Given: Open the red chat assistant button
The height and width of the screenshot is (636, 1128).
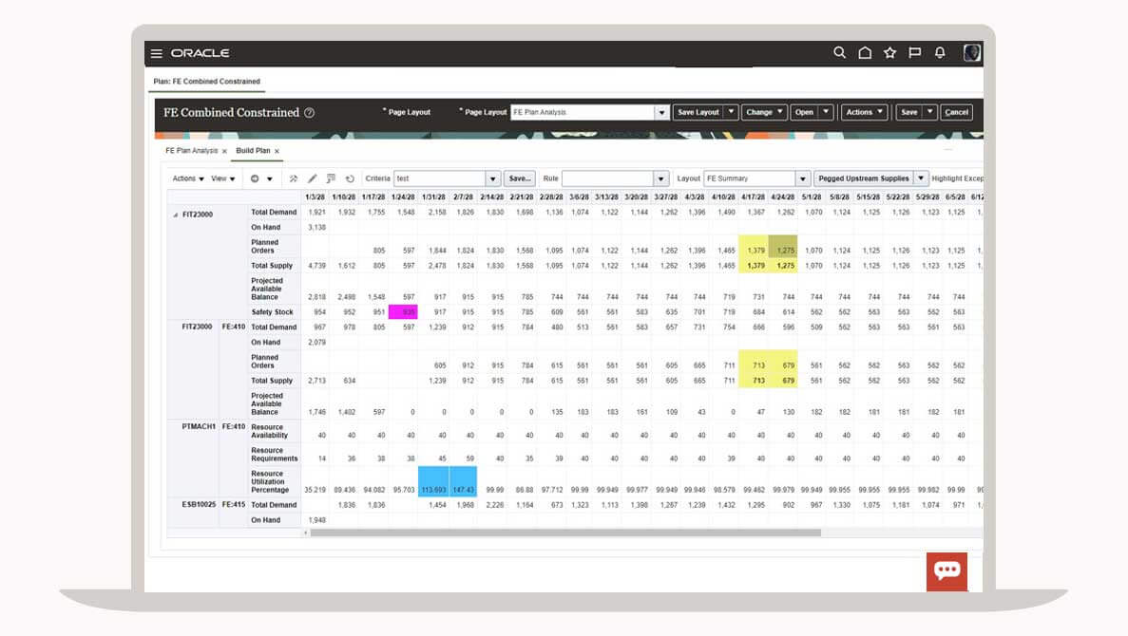Looking at the screenshot, I should click(946, 571).
